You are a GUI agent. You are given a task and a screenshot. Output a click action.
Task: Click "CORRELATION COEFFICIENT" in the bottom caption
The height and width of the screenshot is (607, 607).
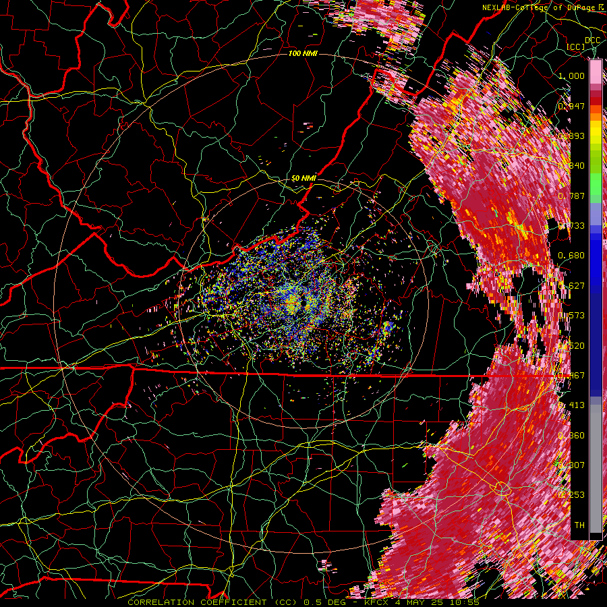(x=197, y=602)
